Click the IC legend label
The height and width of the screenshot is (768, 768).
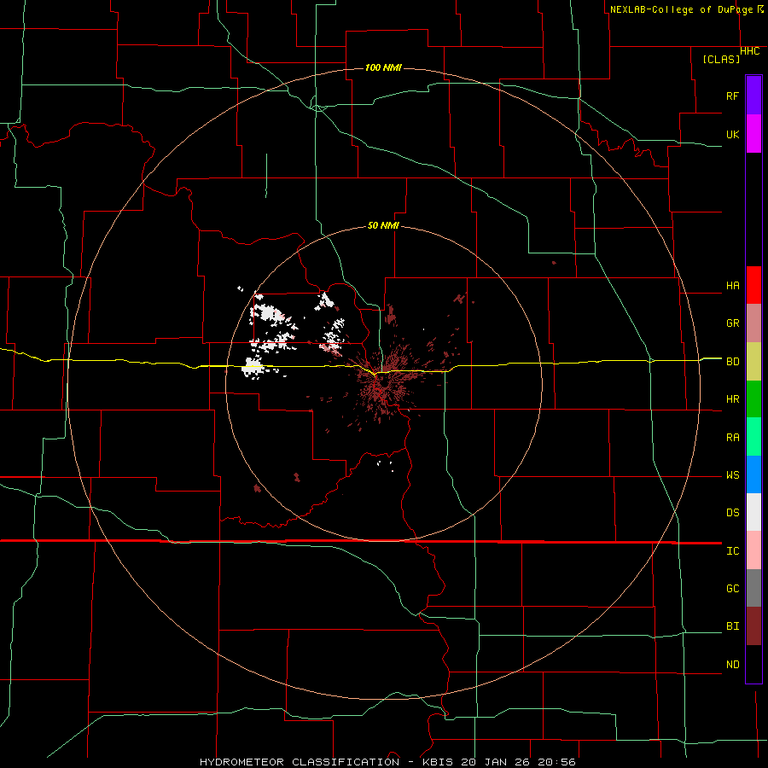pyautogui.click(x=732, y=551)
